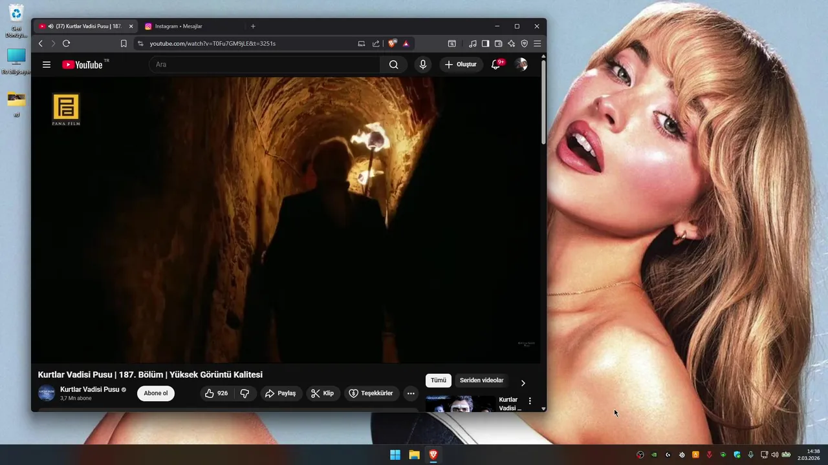Select the Tümü filter chip
Image resolution: width=828 pixels, height=465 pixels.
(x=439, y=380)
